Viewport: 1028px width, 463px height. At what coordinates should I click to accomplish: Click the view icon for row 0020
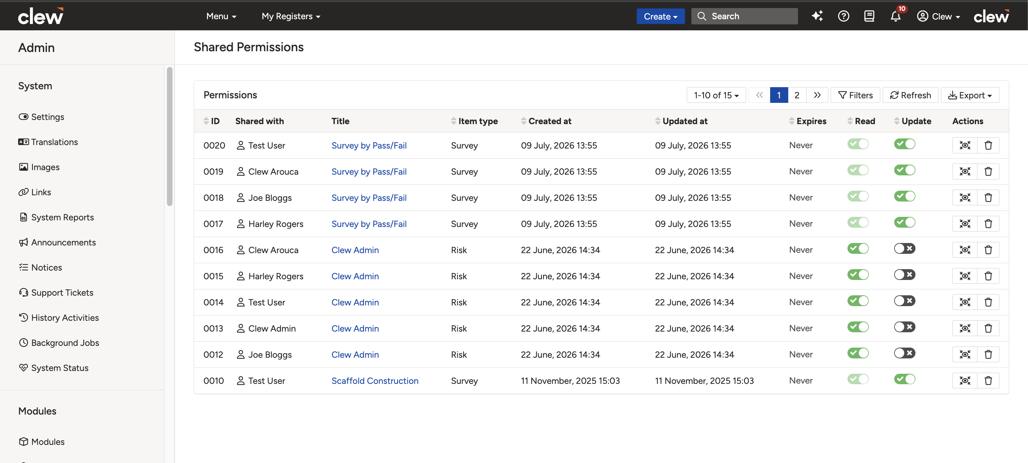(x=965, y=145)
